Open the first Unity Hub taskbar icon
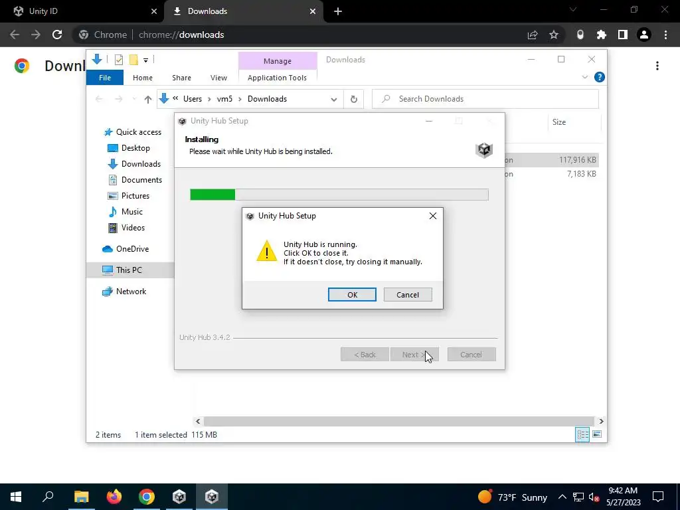The image size is (680, 510). point(179,497)
